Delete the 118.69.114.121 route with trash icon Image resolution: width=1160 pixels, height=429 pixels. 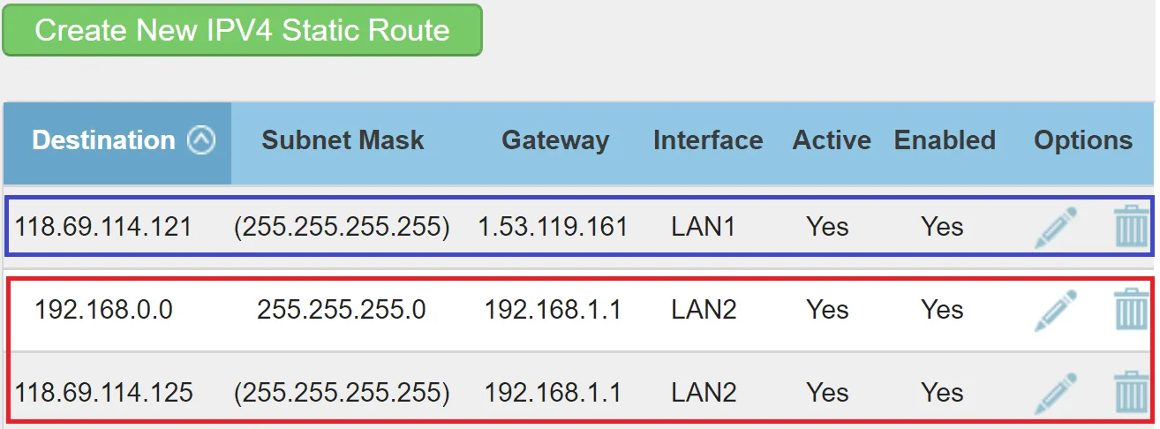click(1131, 227)
